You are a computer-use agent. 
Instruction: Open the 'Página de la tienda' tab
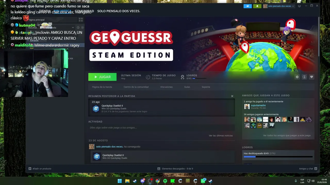[x=102, y=87]
